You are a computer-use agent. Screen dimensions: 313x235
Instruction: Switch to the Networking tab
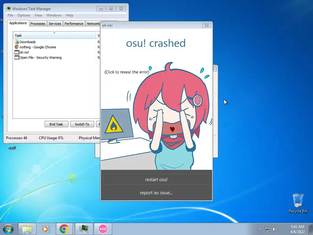(x=93, y=24)
